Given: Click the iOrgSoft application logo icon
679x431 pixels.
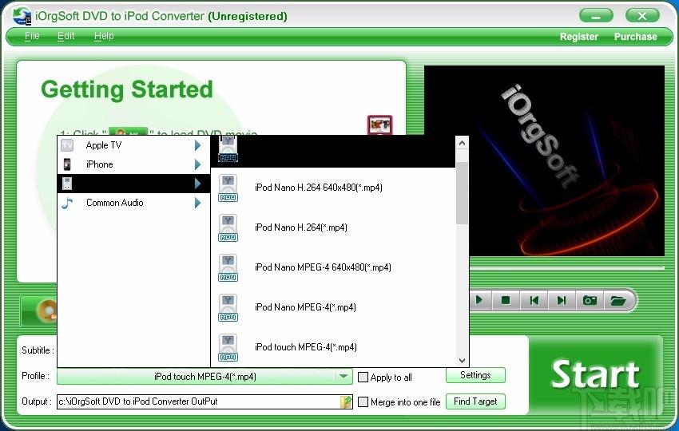Looking at the screenshot, I should point(22,16).
